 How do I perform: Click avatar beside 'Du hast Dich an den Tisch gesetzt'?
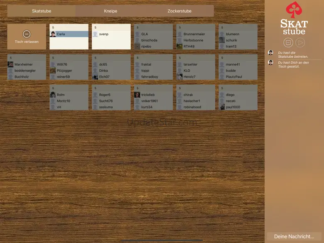coord(270,62)
